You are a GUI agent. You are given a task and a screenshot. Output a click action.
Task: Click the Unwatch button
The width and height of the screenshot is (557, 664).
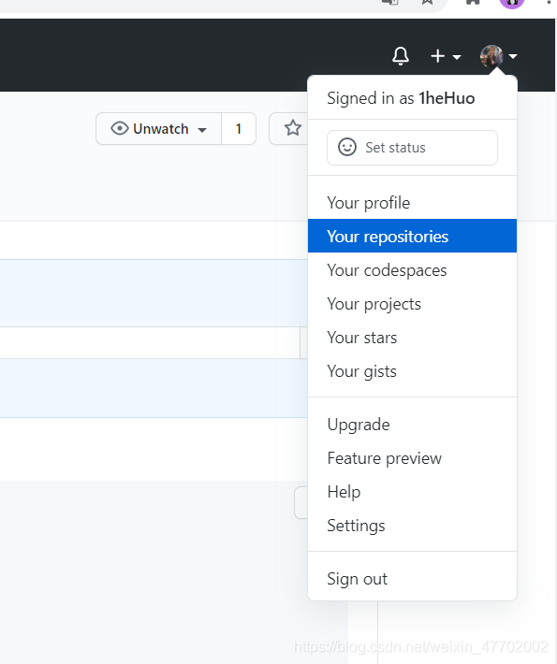point(158,129)
